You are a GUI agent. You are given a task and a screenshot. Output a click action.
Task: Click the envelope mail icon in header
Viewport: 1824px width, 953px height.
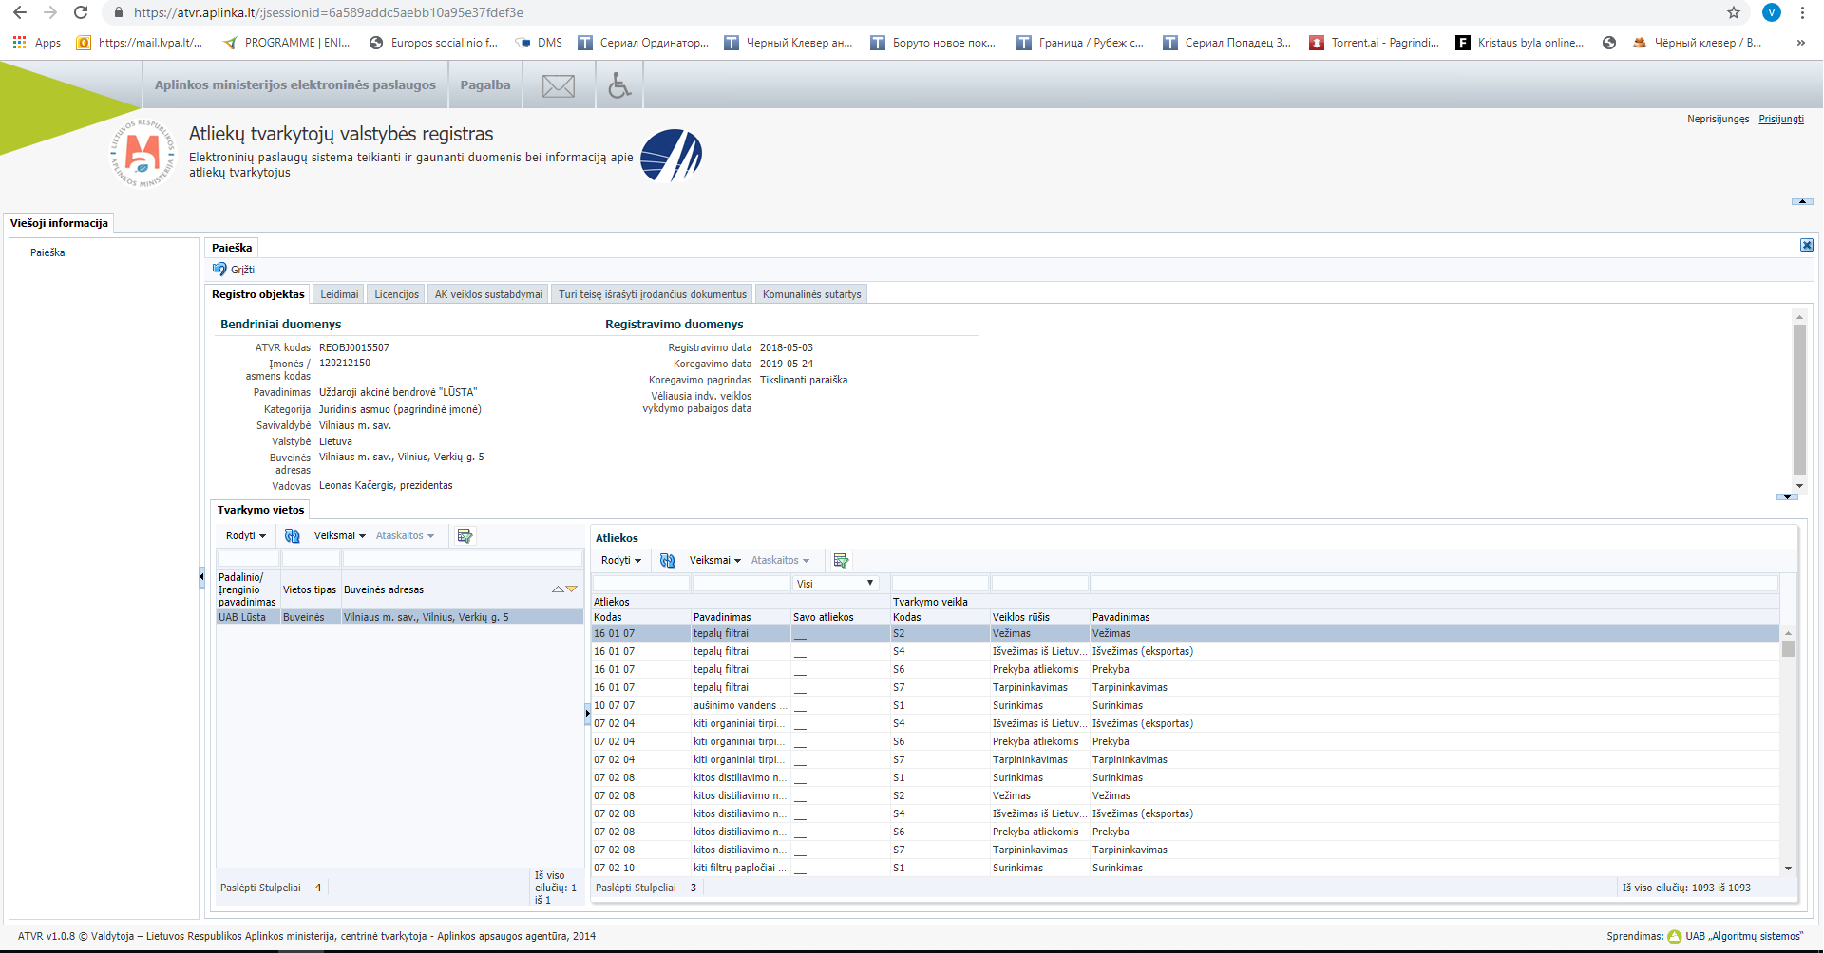point(558,86)
